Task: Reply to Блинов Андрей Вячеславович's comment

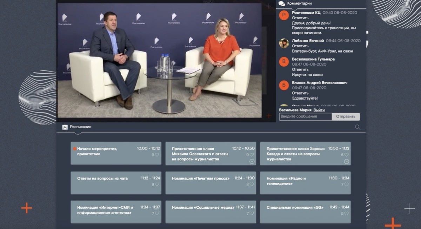Action: (300, 93)
